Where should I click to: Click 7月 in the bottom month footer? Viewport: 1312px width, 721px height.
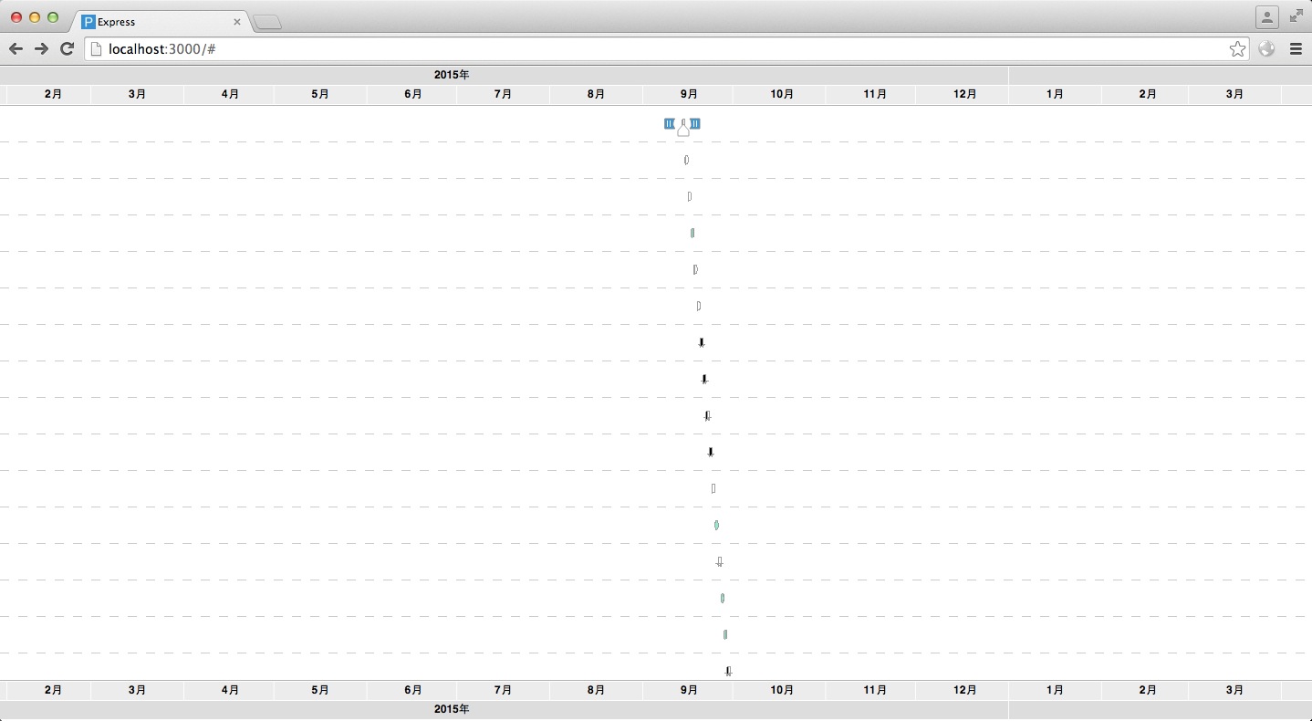pyautogui.click(x=503, y=690)
